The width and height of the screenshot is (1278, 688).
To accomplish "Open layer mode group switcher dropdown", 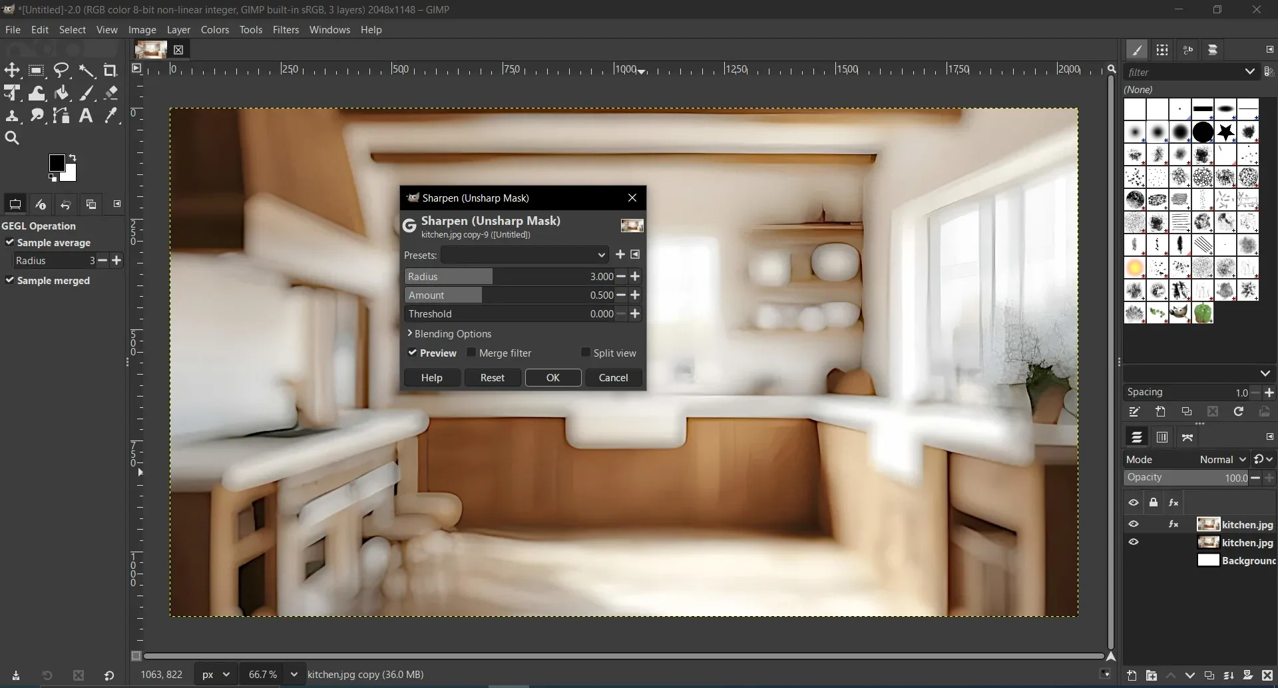I will tap(1263, 460).
